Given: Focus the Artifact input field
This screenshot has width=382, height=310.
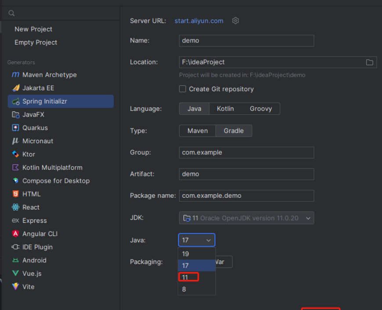Looking at the screenshot, I should tap(246, 174).
